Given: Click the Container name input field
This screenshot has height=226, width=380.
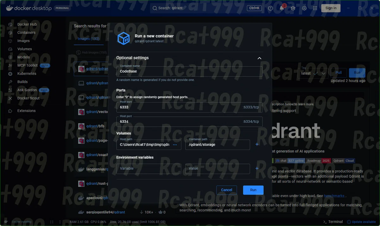Looking at the screenshot, I should [189, 71].
